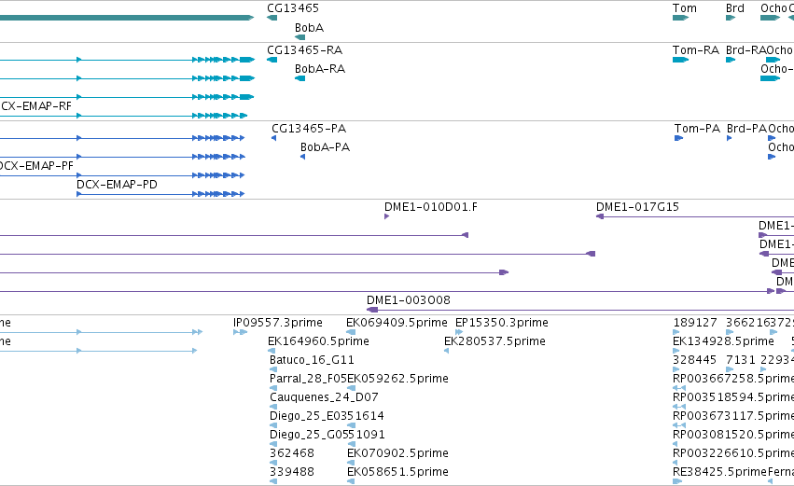The image size is (794, 486).
Task: Click the RP003081520.5prime label
Action: [733, 435]
